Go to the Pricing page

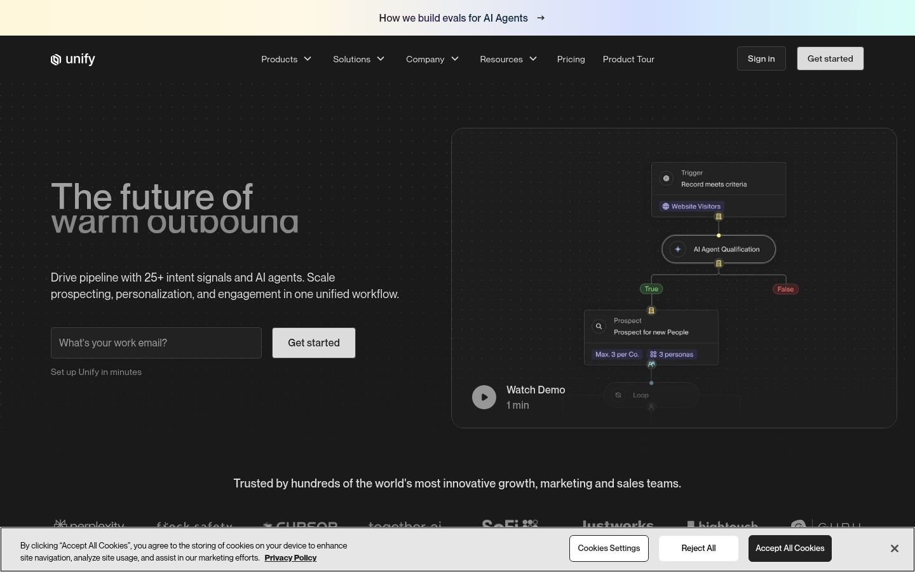tap(571, 59)
